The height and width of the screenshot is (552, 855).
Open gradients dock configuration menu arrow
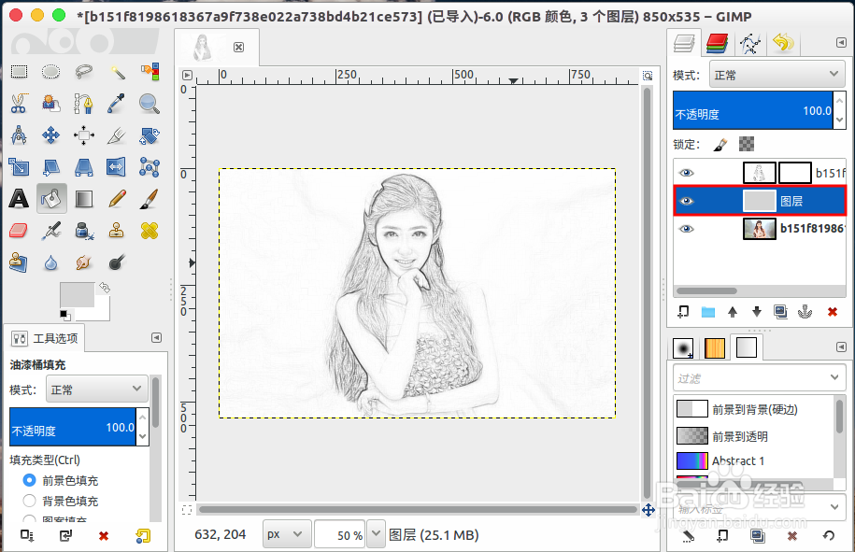click(x=841, y=347)
